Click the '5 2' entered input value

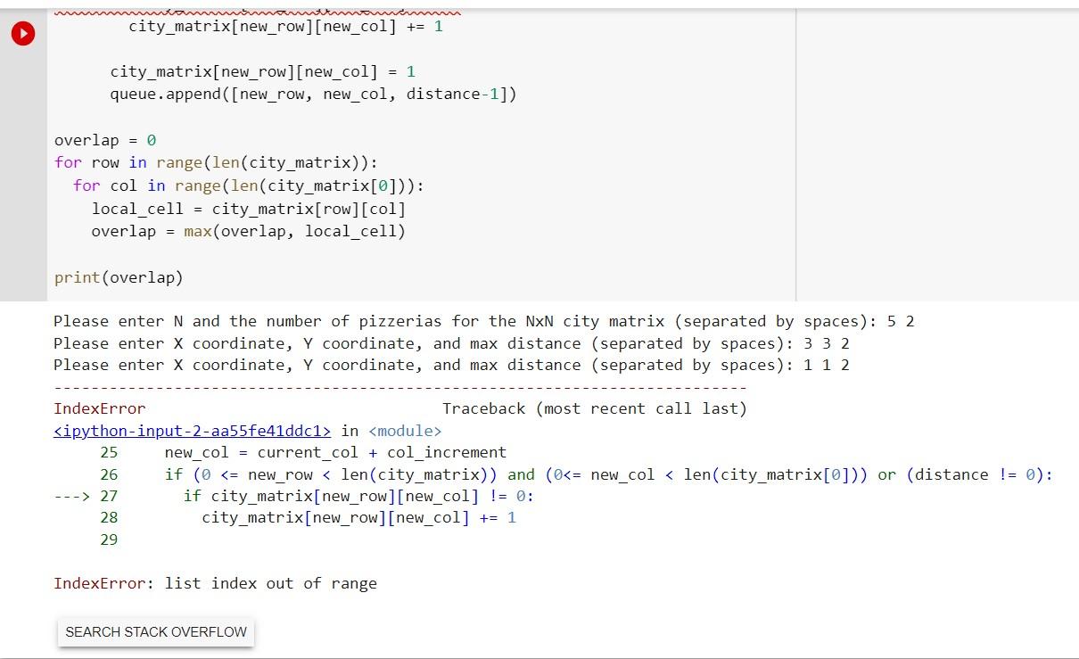[902, 321]
